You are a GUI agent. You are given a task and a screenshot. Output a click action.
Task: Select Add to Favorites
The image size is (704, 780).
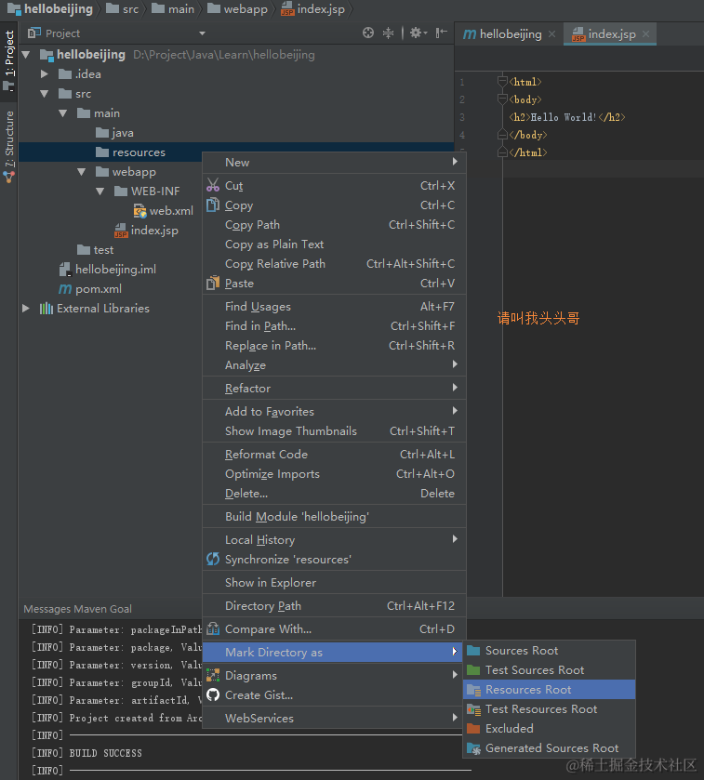pyautogui.click(x=335, y=412)
